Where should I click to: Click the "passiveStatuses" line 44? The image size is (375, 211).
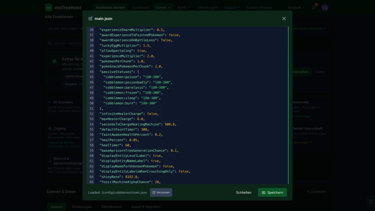[119, 72]
